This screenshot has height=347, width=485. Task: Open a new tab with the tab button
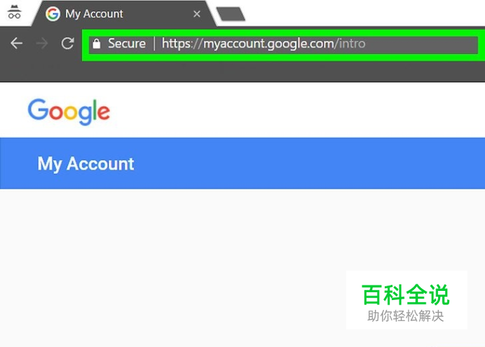(231, 14)
